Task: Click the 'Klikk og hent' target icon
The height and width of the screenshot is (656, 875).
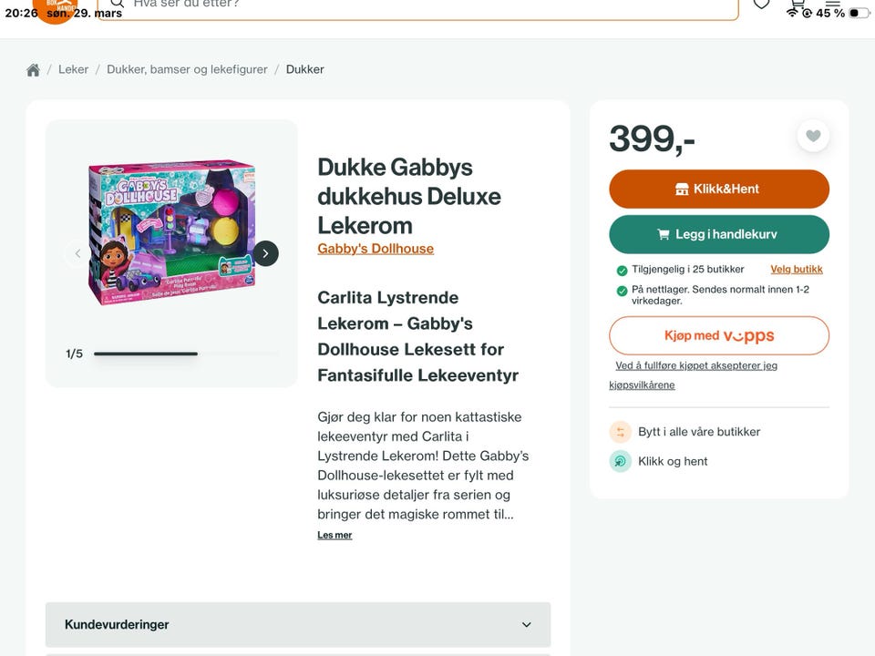Action: 621,461
